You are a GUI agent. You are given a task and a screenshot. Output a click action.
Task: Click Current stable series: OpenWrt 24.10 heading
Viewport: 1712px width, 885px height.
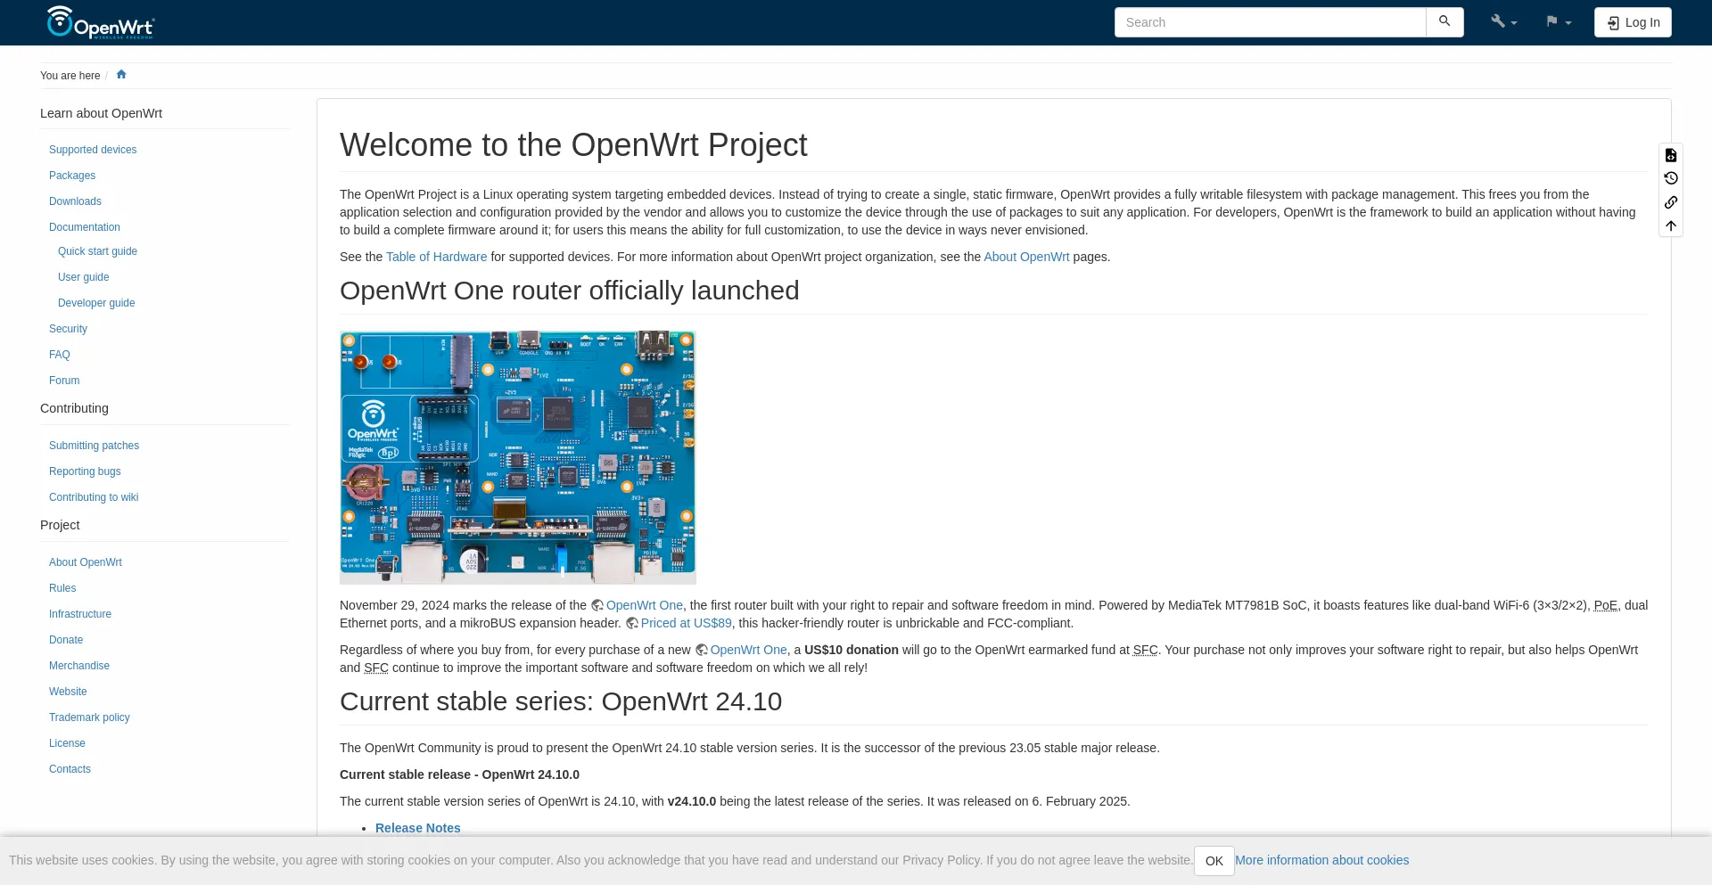pos(561,701)
